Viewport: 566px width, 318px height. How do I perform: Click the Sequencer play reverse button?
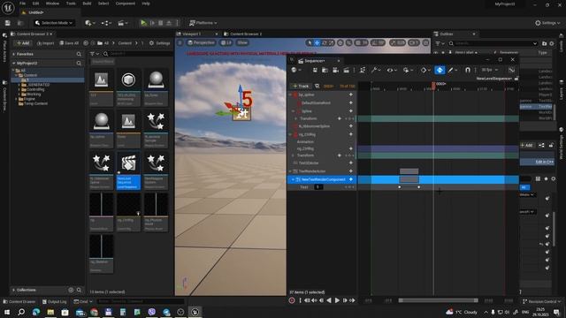tap(329, 300)
